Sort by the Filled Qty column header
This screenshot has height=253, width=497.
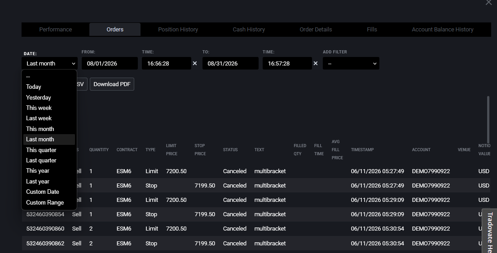pyautogui.click(x=300, y=150)
